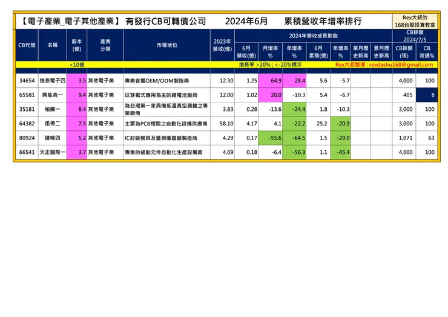Select CB code 34654
Screen dimensions: 448x317
point(27,81)
